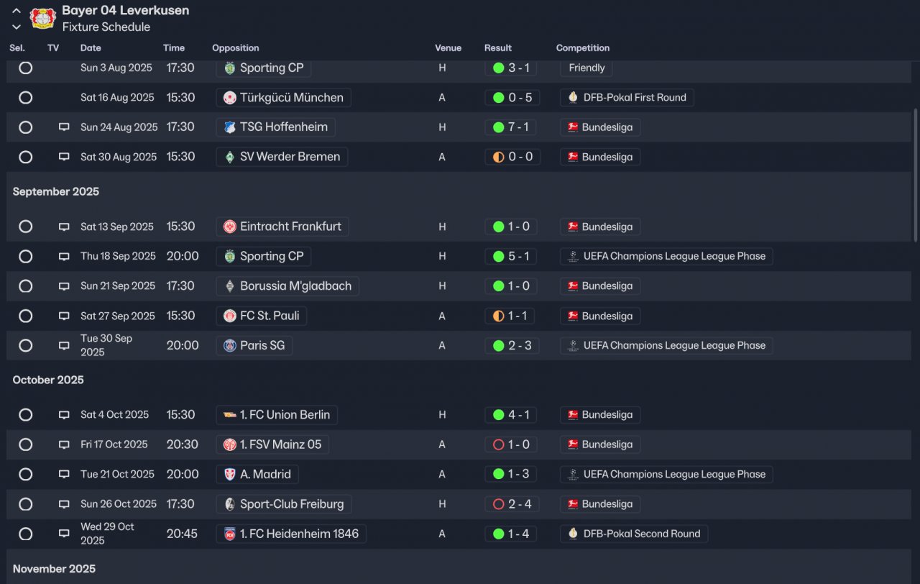Click the DFB-Pokal trophy icon for Heidenheim match
Image resolution: width=920 pixels, height=584 pixels.
tap(573, 534)
